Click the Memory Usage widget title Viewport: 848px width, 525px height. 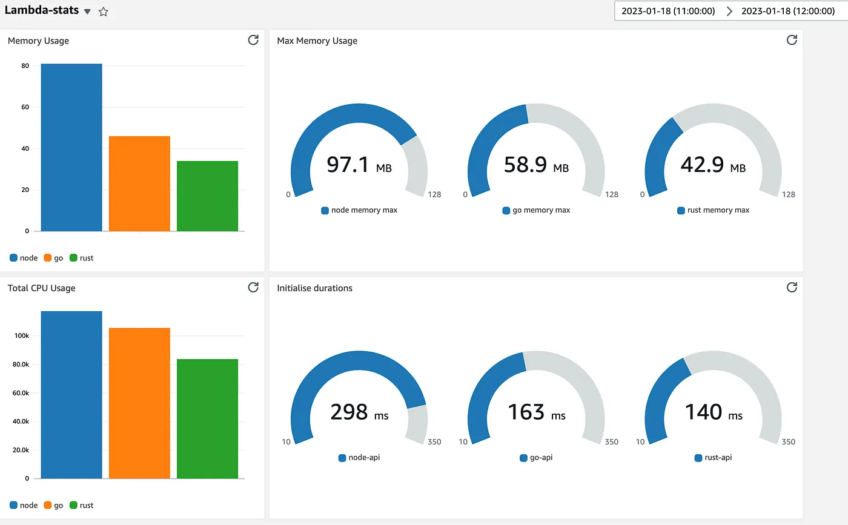pyautogui.click(x=38, y=41)
